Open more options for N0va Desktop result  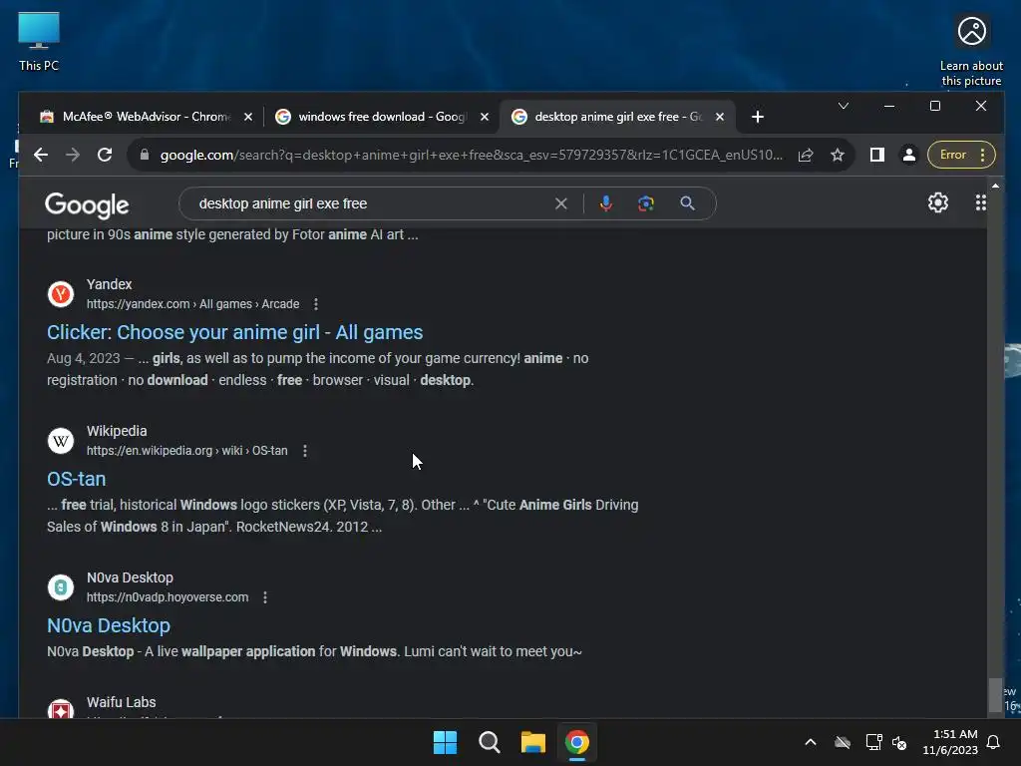[x=265, y=597]
